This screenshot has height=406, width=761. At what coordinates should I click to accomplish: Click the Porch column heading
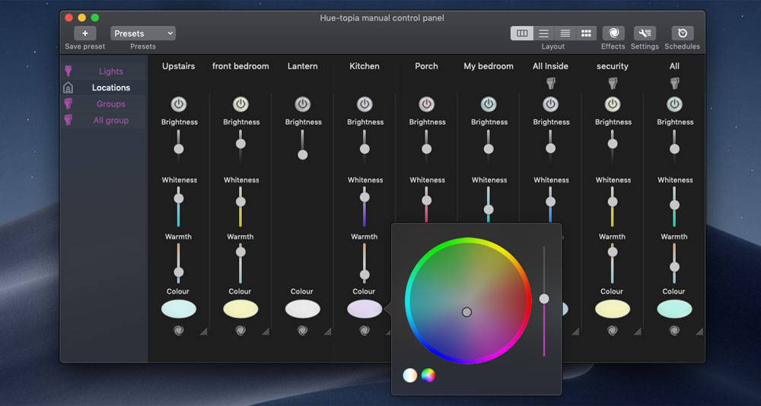click(427, 66)
